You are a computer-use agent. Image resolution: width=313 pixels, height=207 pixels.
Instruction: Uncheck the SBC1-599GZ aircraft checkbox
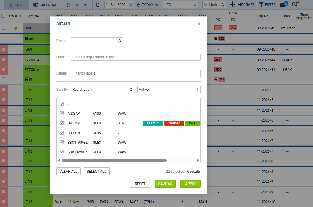point(62,142)
